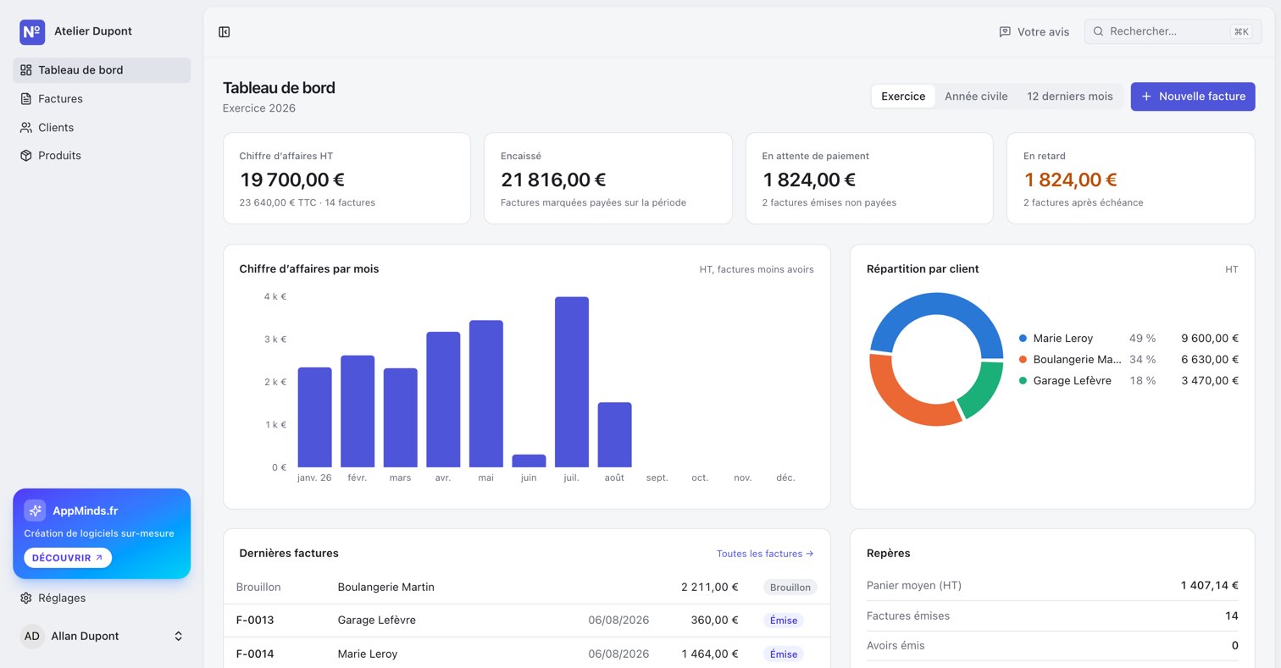Viewport: 1281px width, 668px height.
Task: Click the Brouillon status badge
Action: click(x=790, y=588)
